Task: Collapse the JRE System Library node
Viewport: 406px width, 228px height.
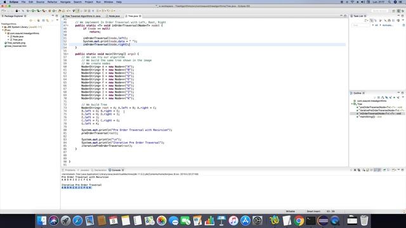Action: [3, 27]
